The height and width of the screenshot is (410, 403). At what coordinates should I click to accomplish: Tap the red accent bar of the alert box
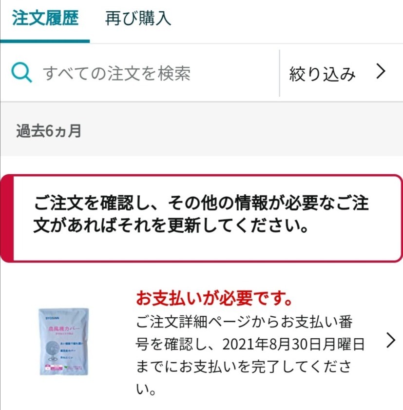click(x=7, y=218)
